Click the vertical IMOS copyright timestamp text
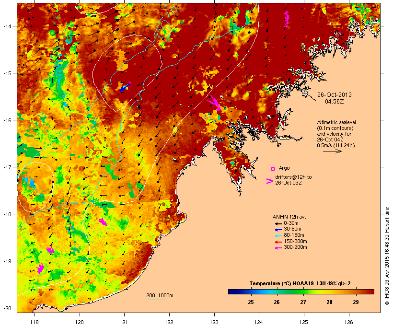 pyautogui.click(x=387, y=256)
